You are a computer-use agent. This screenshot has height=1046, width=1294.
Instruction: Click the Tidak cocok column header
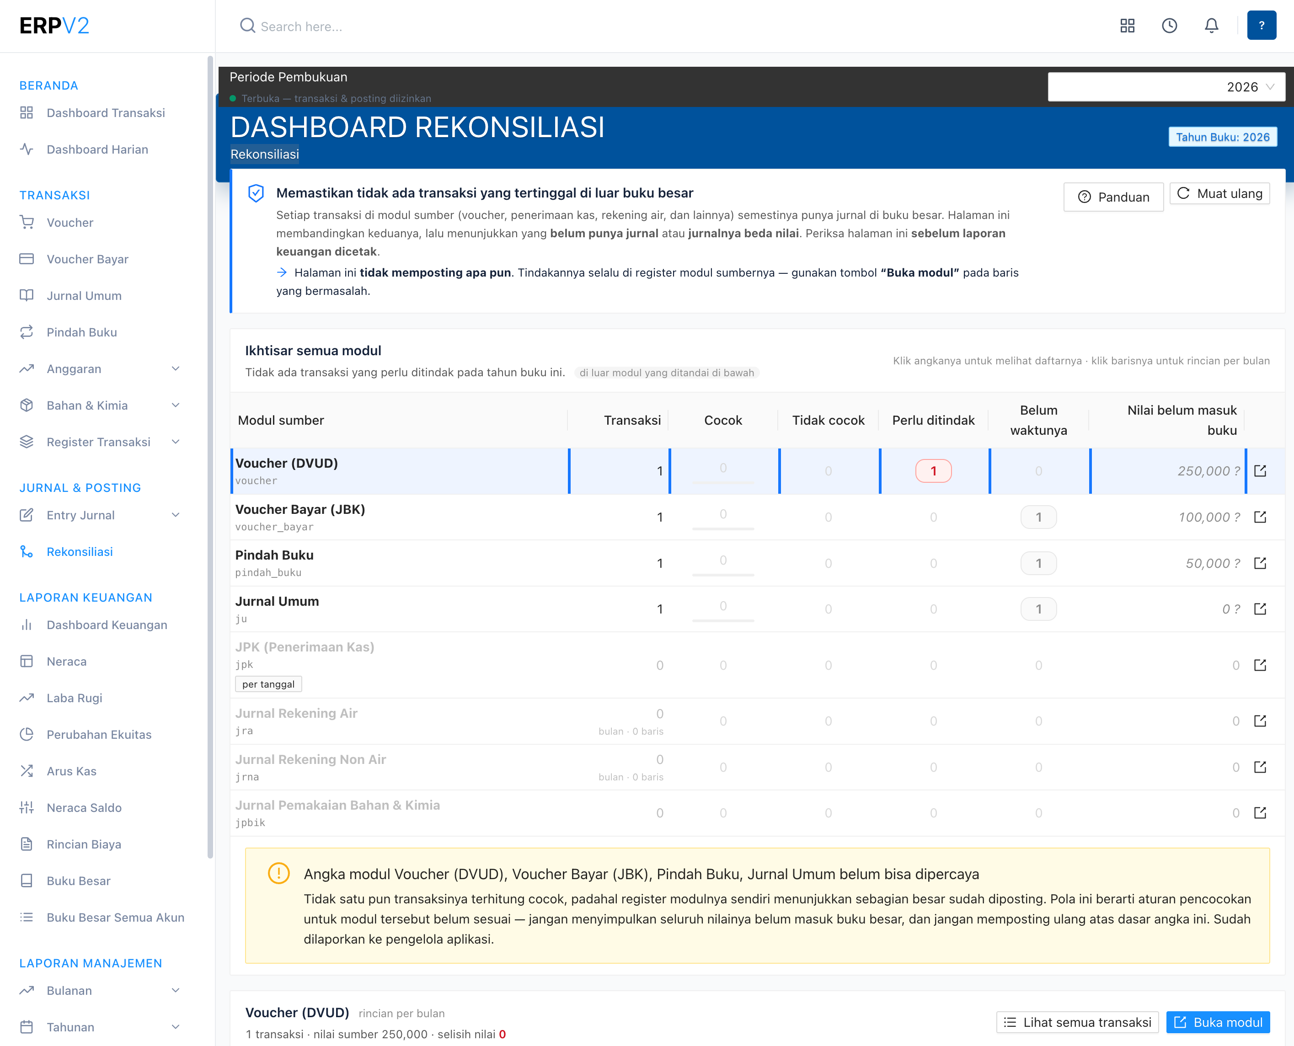pyautogui.click(x=828, y=420)
